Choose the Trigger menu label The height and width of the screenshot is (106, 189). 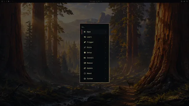coord(90,42)
